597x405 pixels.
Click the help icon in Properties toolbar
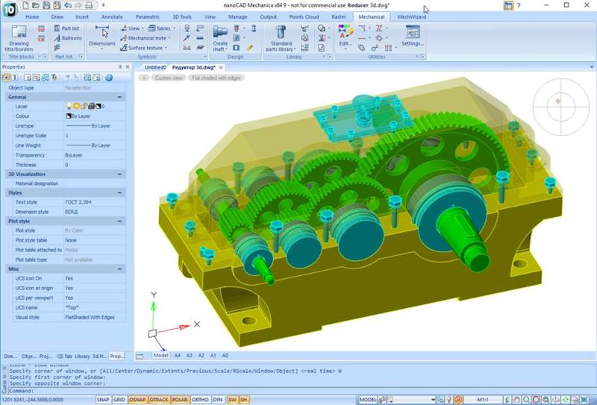click(108, 77)
